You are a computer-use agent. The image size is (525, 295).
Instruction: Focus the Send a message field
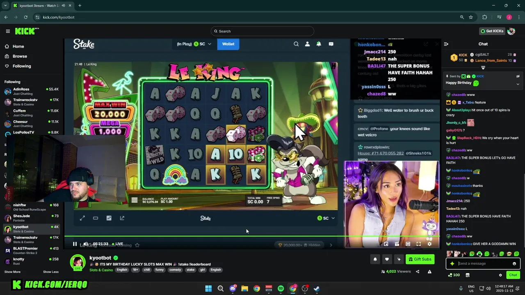(483, 263)
